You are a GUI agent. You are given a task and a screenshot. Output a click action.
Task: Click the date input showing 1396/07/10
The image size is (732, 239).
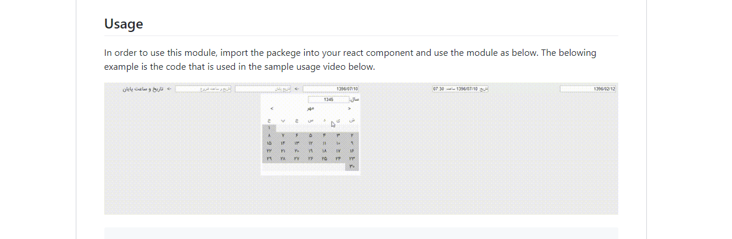click(331, 89)
